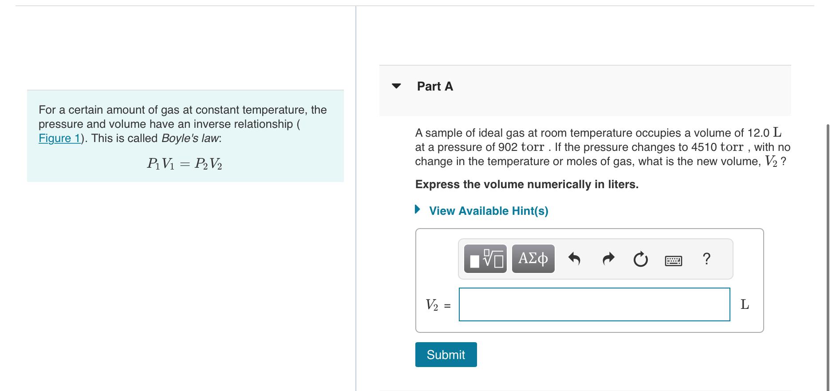This screenshot has height=391, width=832.
Task: Collapse Part A using its disclosure triangle
Action: (x=395, y=87)
